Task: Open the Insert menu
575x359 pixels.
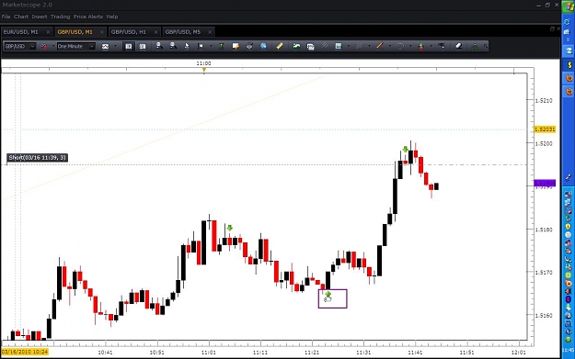Action: pos(40,17)
